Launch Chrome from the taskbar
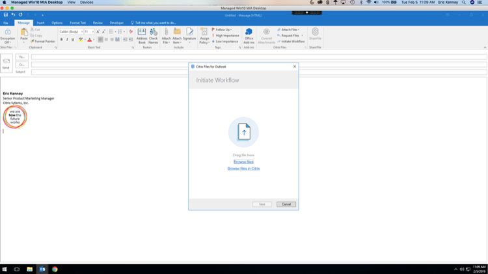 click(55, 269)
